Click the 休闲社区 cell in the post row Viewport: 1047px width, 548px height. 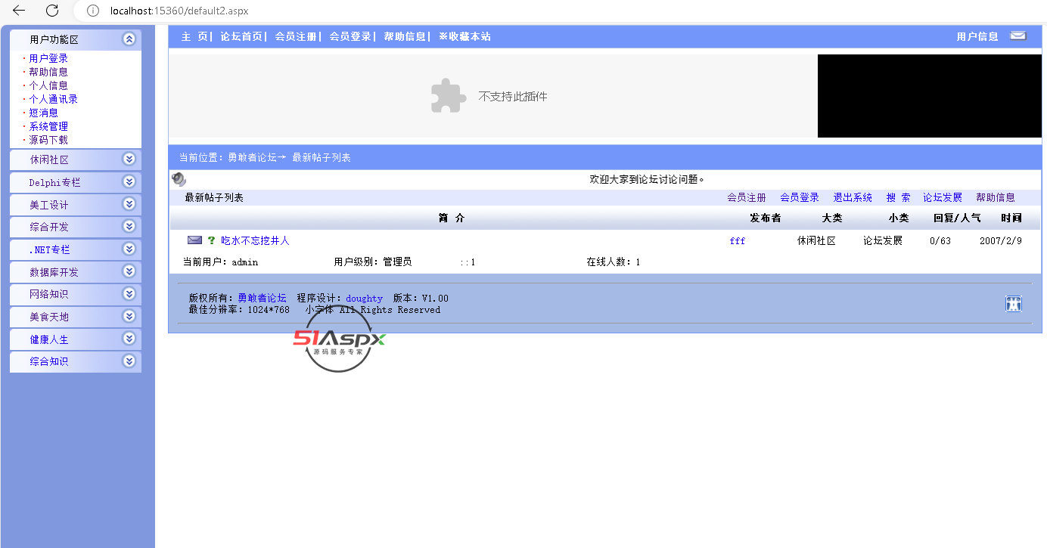816,240
